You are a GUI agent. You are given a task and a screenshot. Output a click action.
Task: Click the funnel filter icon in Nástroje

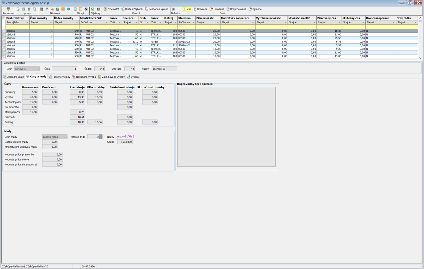tap(47, 9)
